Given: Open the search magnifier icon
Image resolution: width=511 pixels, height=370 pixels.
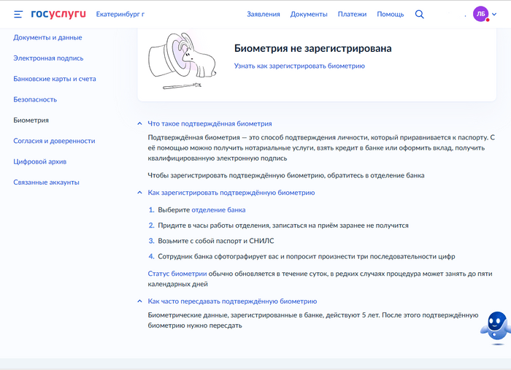Looking at the screenshot, I should 420,15.
